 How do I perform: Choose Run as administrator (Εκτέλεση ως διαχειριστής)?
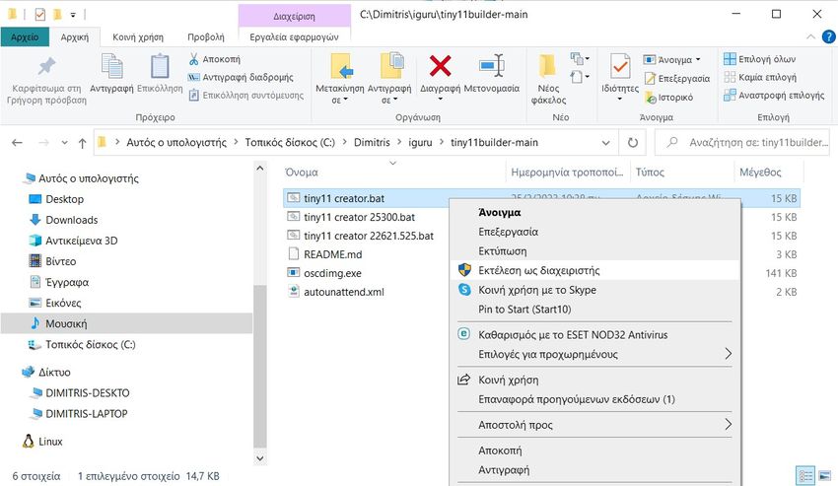coord(538,270)
